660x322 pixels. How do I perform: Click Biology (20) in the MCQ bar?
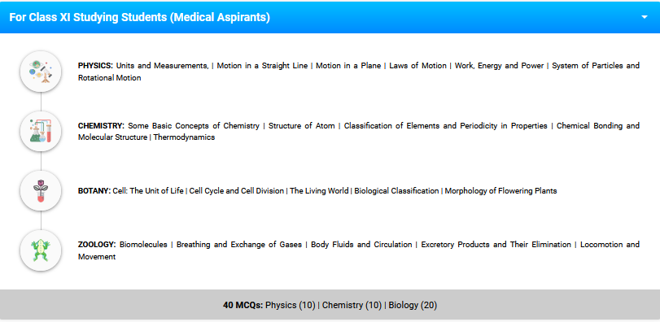[x=413, y=305]
